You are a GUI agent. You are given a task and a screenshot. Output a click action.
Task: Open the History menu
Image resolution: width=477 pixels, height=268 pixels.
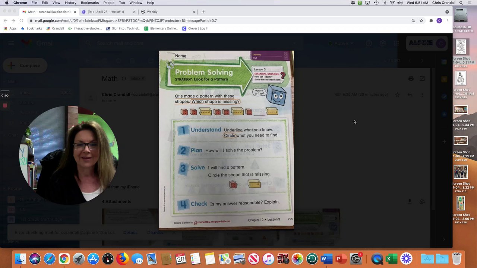click(x=70, y=3)
